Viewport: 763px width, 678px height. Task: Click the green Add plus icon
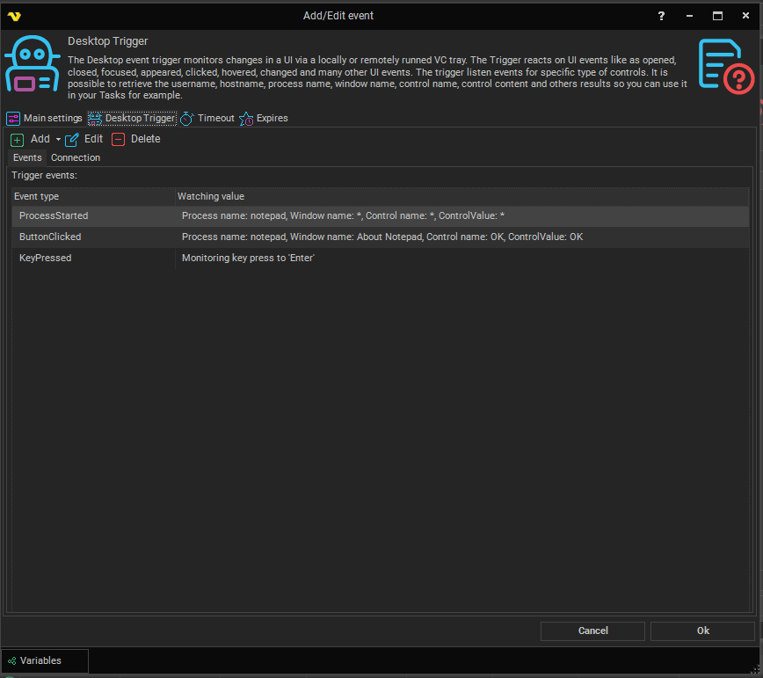click(x=17, y=140)
